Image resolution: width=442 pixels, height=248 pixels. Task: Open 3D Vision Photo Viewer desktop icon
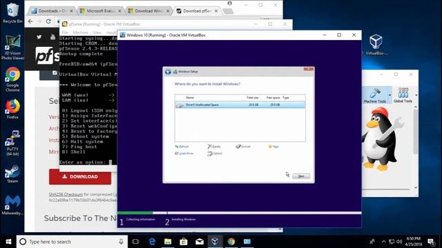point(12,48)
